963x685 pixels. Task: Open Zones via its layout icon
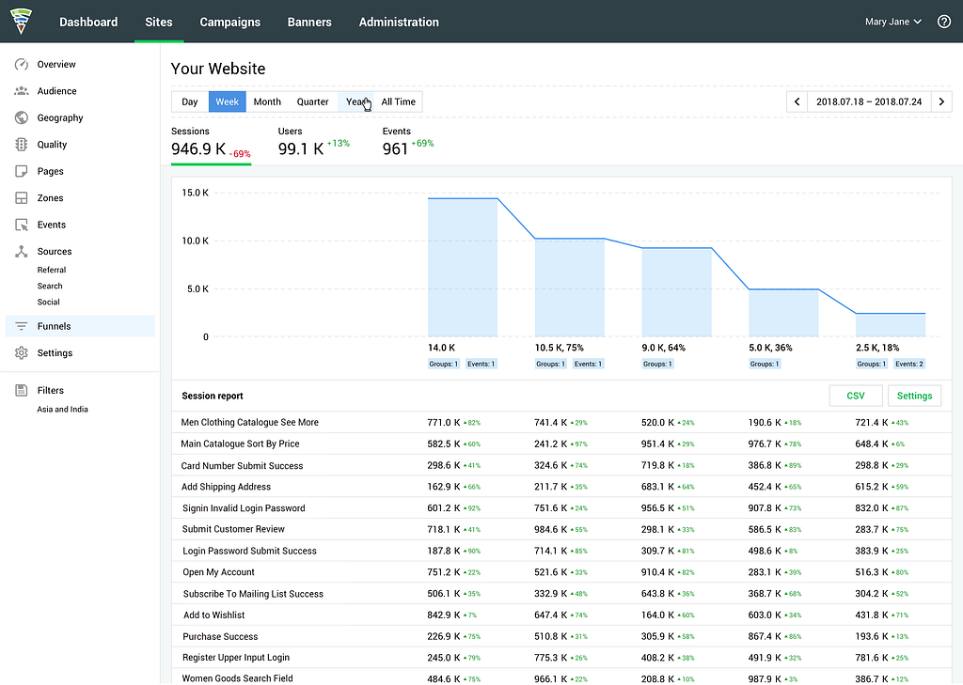[21, 198]
